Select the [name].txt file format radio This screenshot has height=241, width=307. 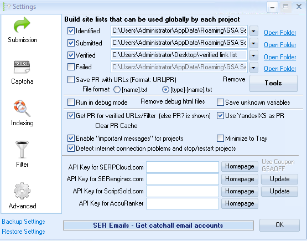117,90
